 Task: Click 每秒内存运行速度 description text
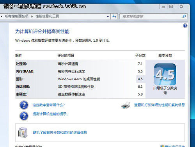(x=71, y=71)
